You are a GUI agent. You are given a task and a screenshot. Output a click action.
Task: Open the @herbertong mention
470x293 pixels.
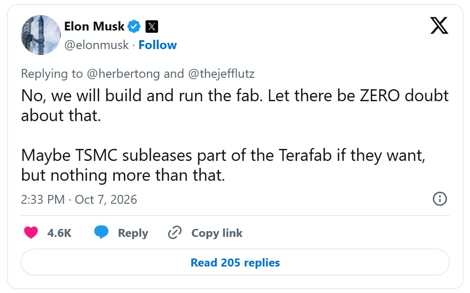(x=123, y=74)
